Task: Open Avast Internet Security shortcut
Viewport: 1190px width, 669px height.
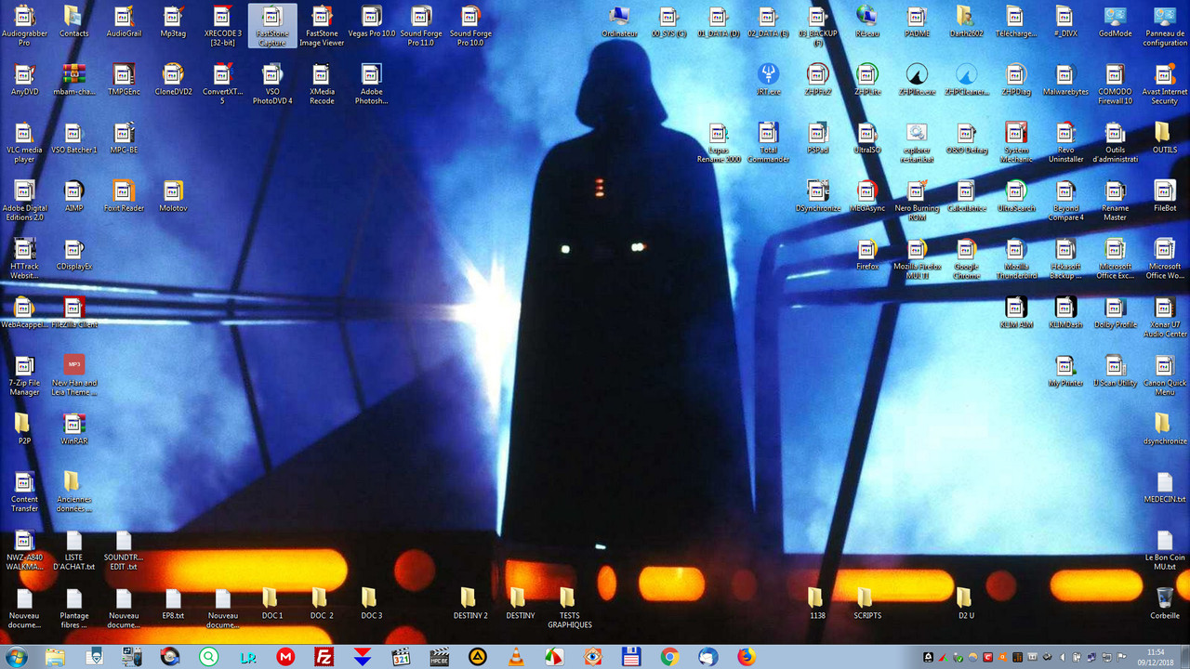Action: (x=1164, y=84)
